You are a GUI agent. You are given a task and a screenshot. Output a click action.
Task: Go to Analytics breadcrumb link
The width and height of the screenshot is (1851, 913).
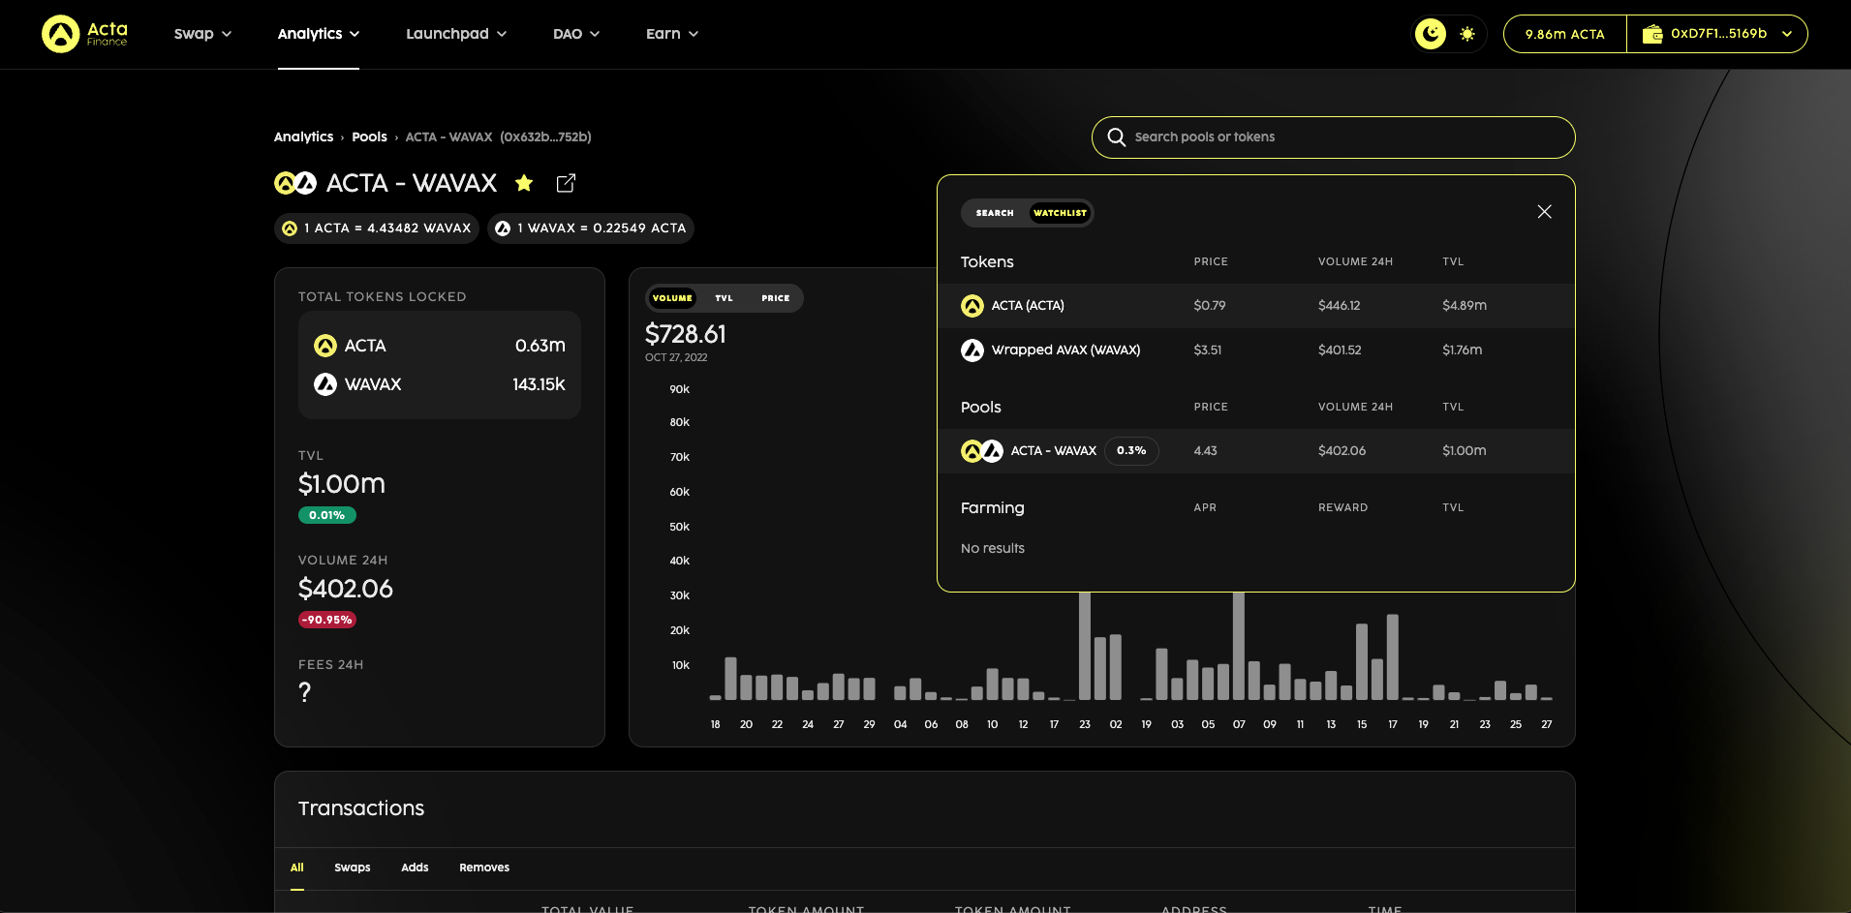tap(303, 137)
